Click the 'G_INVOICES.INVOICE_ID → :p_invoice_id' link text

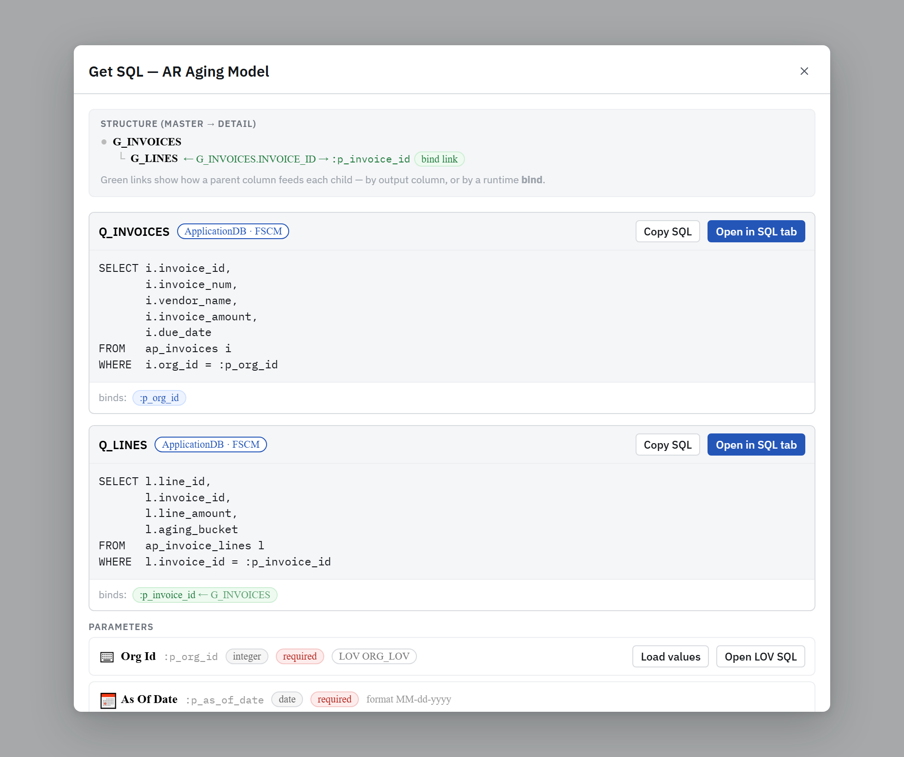coord(303,159)
